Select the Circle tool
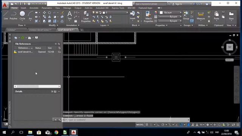The height and width of the screenshot is (136, 242). point(22,15)
